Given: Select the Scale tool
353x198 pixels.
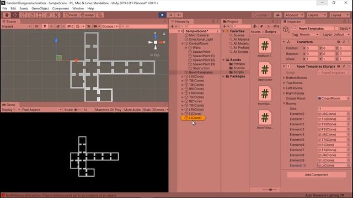Looking at the screenshot, I should click(32, 15).
